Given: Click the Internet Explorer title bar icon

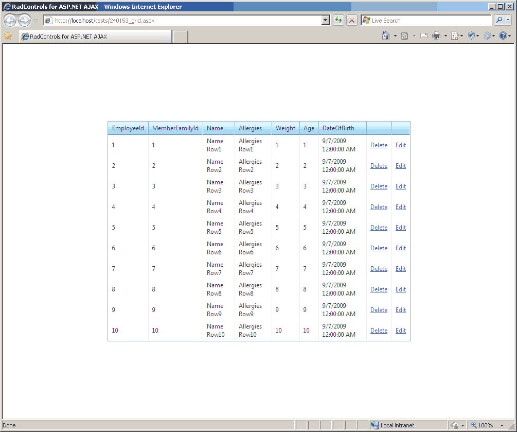Looking at the screenshot, I should 7,7.
